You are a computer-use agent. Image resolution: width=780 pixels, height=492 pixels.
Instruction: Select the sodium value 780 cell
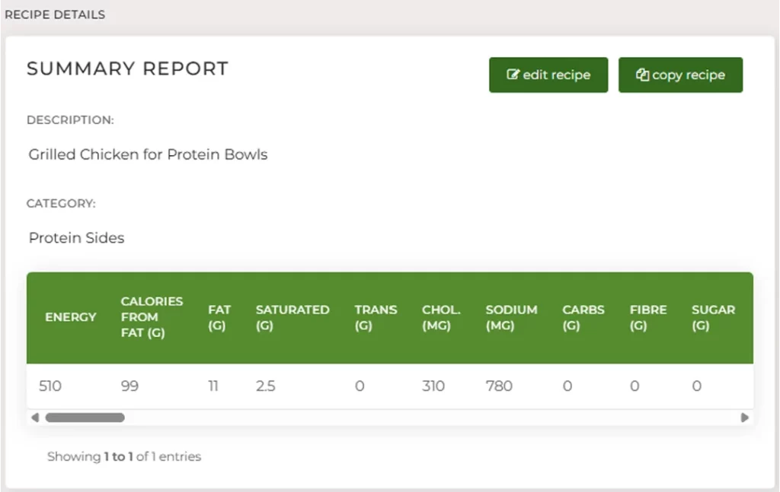(499, 386)
